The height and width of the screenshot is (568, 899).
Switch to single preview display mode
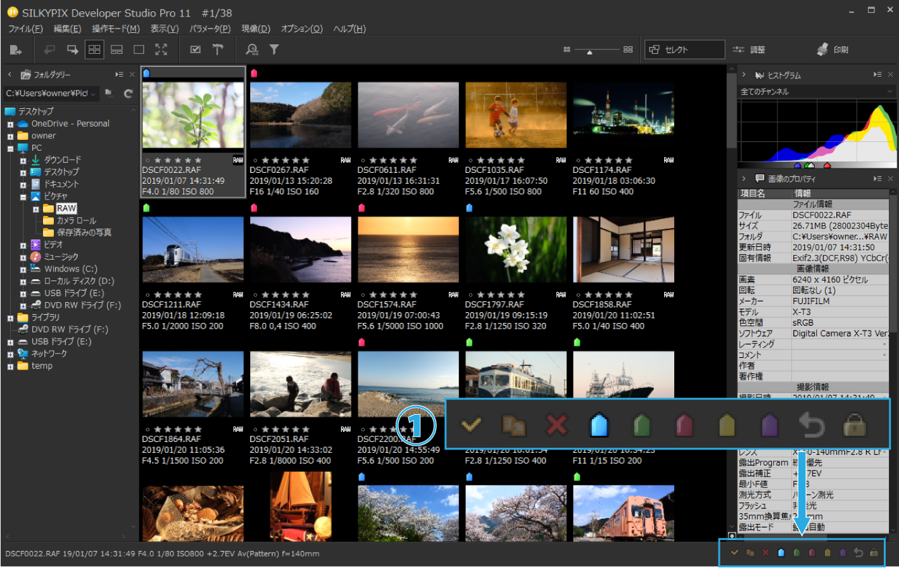click(x=139, y=49)
